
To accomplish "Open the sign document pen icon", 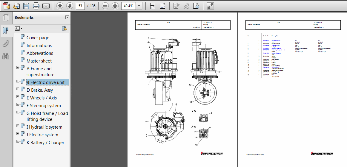I will click(176, 6).
